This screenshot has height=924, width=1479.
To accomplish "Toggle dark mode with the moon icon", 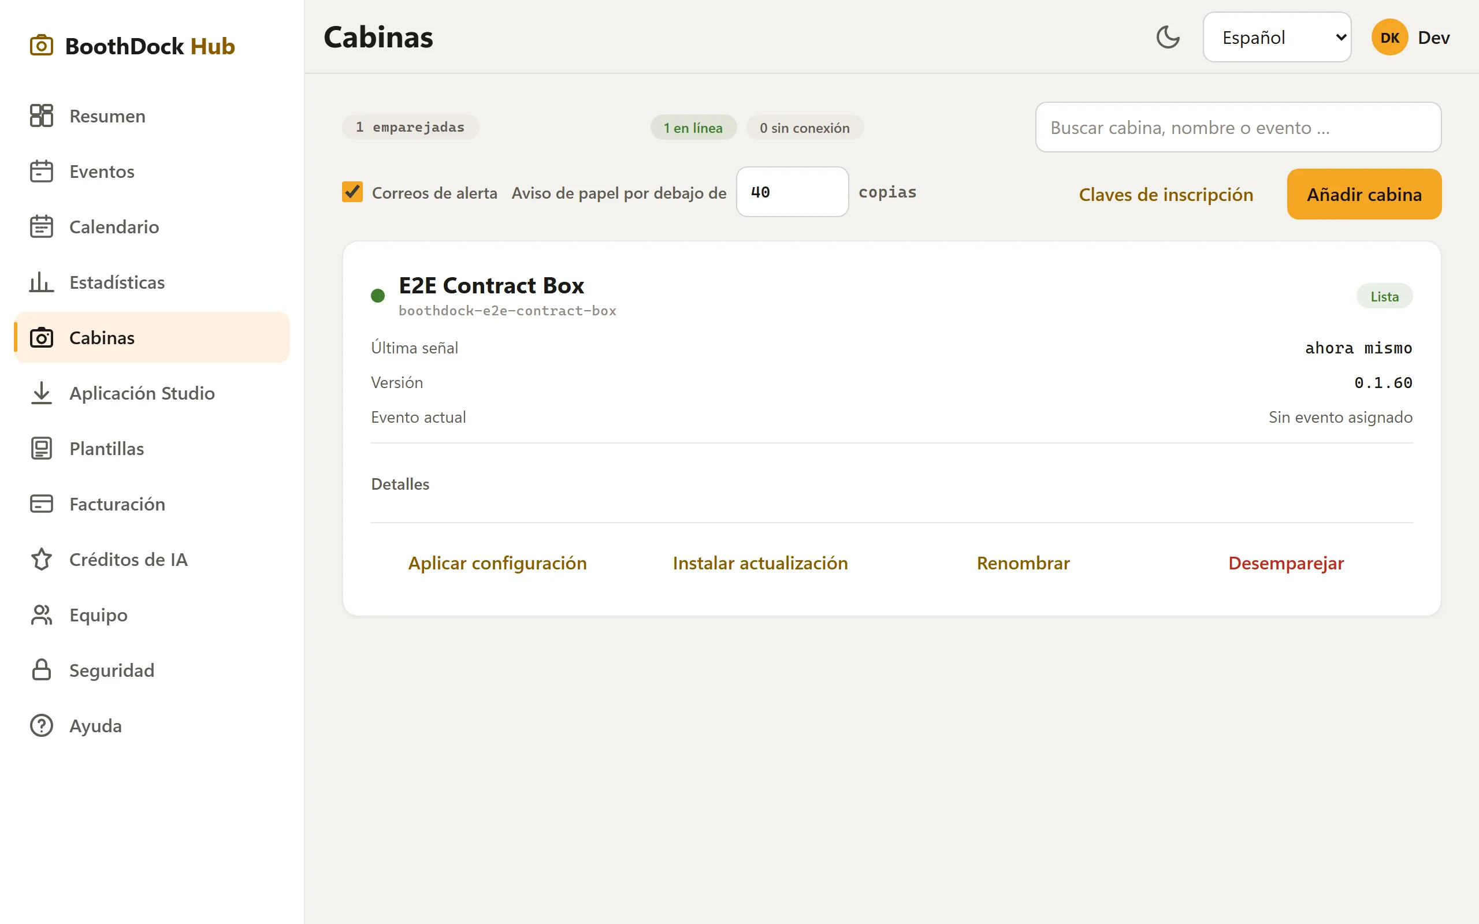I will (x=1168, y=38).
